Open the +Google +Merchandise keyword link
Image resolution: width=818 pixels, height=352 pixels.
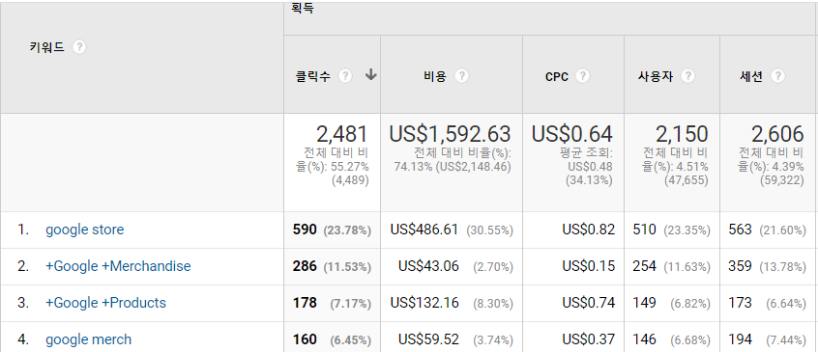(118, 266)
